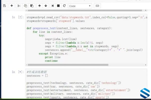151x100 pixels.
Task: Paste cells below icon
Action: (x=32, y=6)
